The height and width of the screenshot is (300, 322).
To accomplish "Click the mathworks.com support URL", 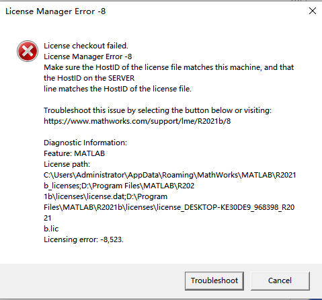I will click(x=137, y=121).
